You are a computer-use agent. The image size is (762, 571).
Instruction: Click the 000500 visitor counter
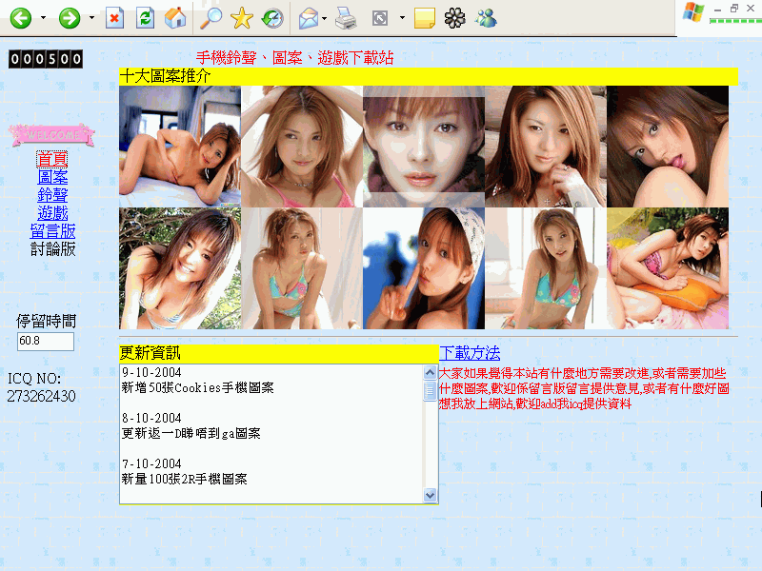click(46, 59)
